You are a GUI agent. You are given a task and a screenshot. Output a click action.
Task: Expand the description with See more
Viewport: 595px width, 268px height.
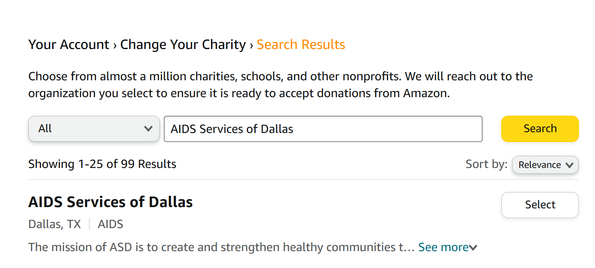click(x=443, y=247)
